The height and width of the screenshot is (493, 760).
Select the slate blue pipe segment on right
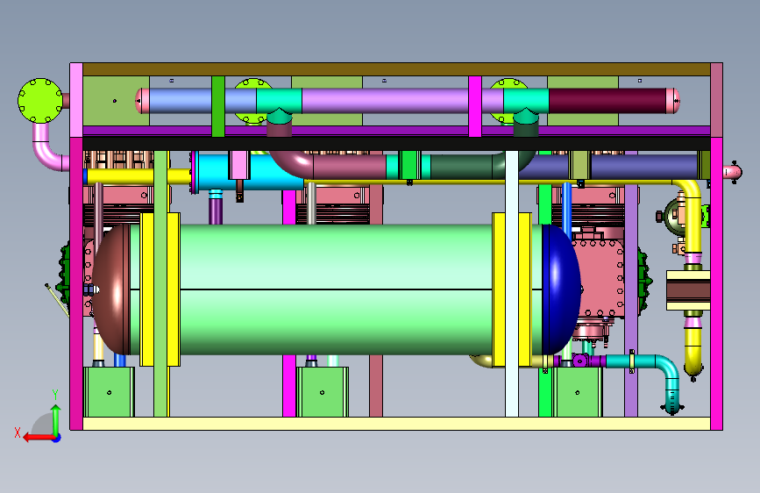click(643, 167)
